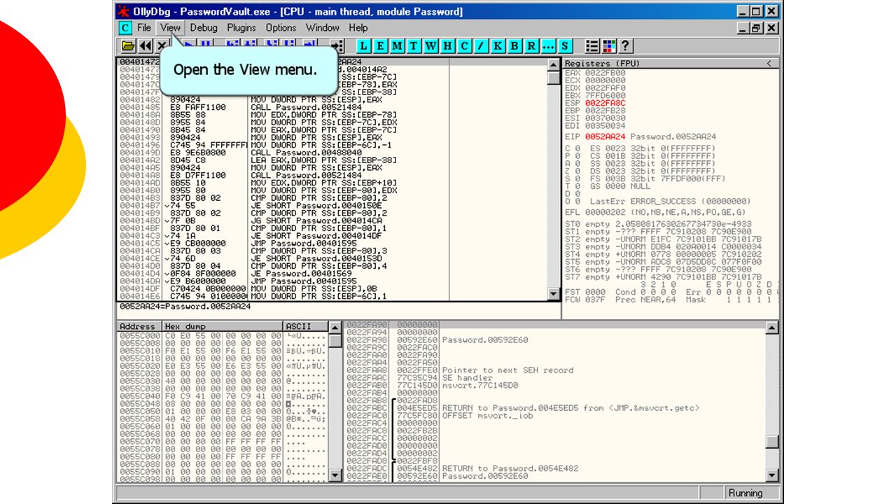The image size is (896, 504).
Task: Select the Z 0 zero flag line
Action: point(640,171)
